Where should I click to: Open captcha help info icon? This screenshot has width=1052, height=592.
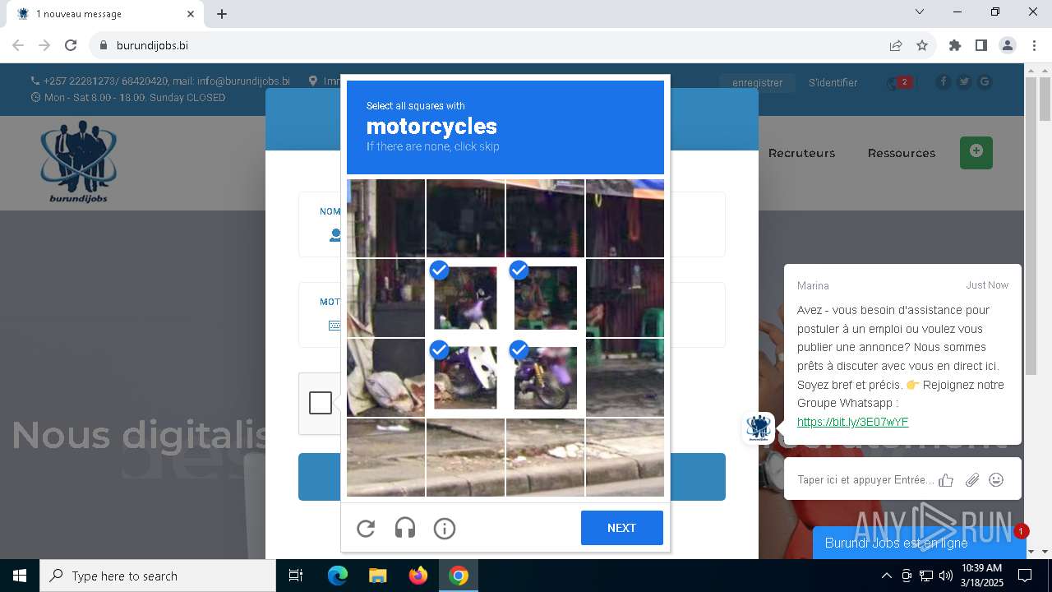(x=445, y=528)
